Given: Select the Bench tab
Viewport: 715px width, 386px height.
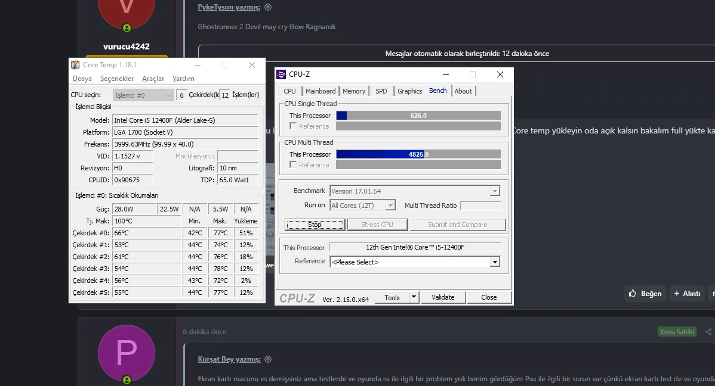Looking at the screenshot, I should (x=437, y=91).
